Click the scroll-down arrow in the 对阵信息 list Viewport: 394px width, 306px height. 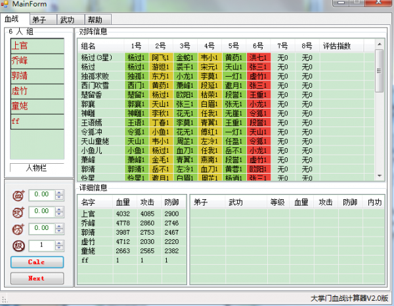click(x=380, y=176)
